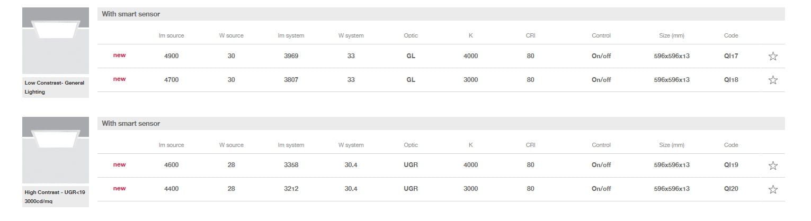Mark QI19 as favorite with star

click(x=772, y=166)
